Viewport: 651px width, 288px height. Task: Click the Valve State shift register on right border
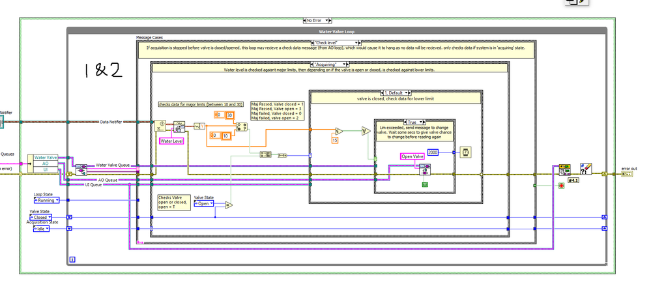point(604,217)
